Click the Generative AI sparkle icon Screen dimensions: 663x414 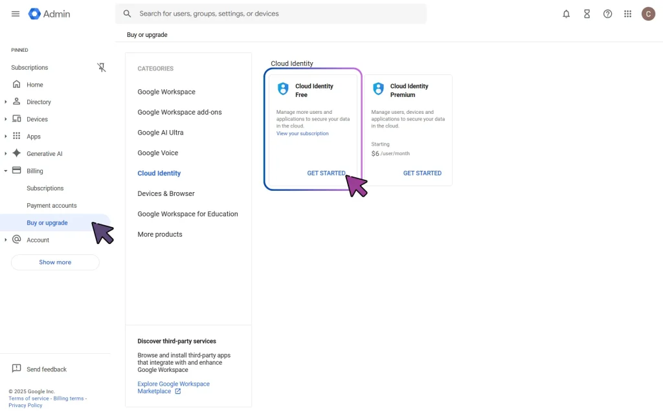(x=16, y=153)
